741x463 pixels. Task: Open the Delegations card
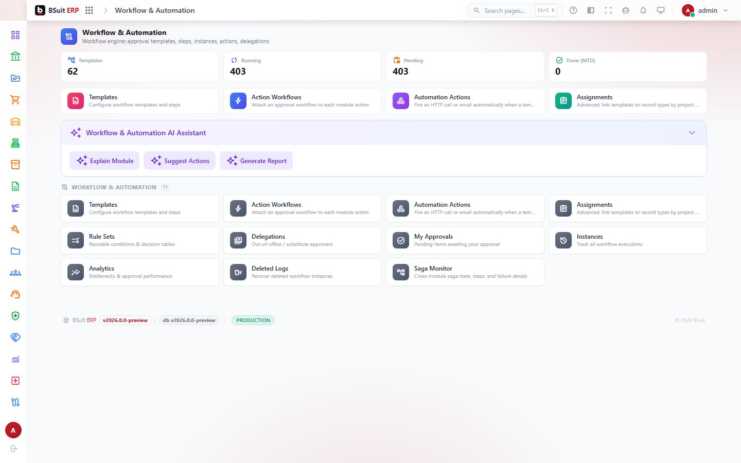(x=303, y=240)
